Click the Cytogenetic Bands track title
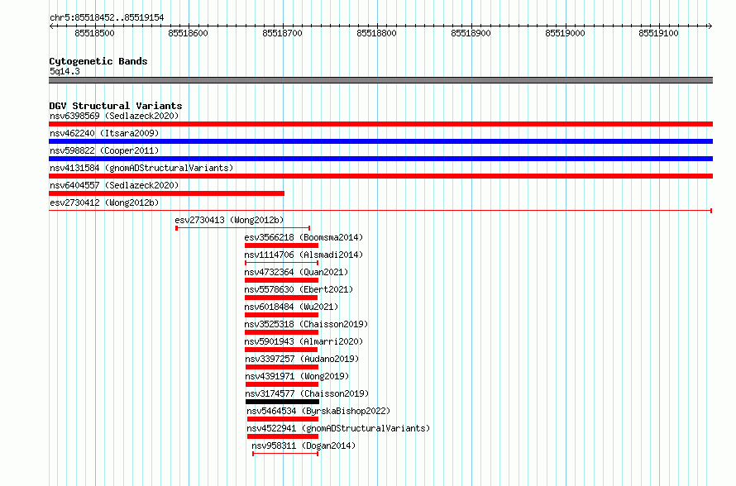The height and width of the screenshot is (486, 736). (x=98, y=61)
